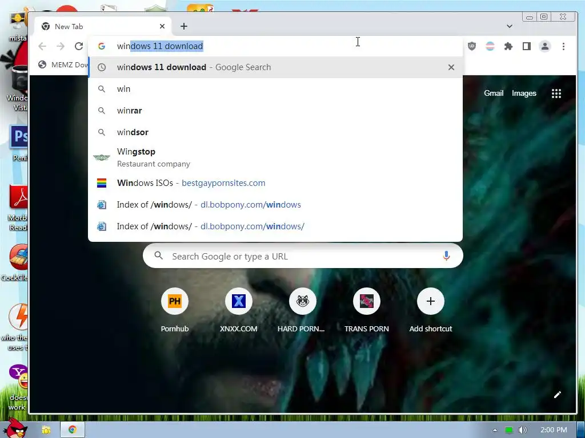Screen dimensions: 585x438
Task: Click the 'Search Google or type a URL' box
Action: 303,256
